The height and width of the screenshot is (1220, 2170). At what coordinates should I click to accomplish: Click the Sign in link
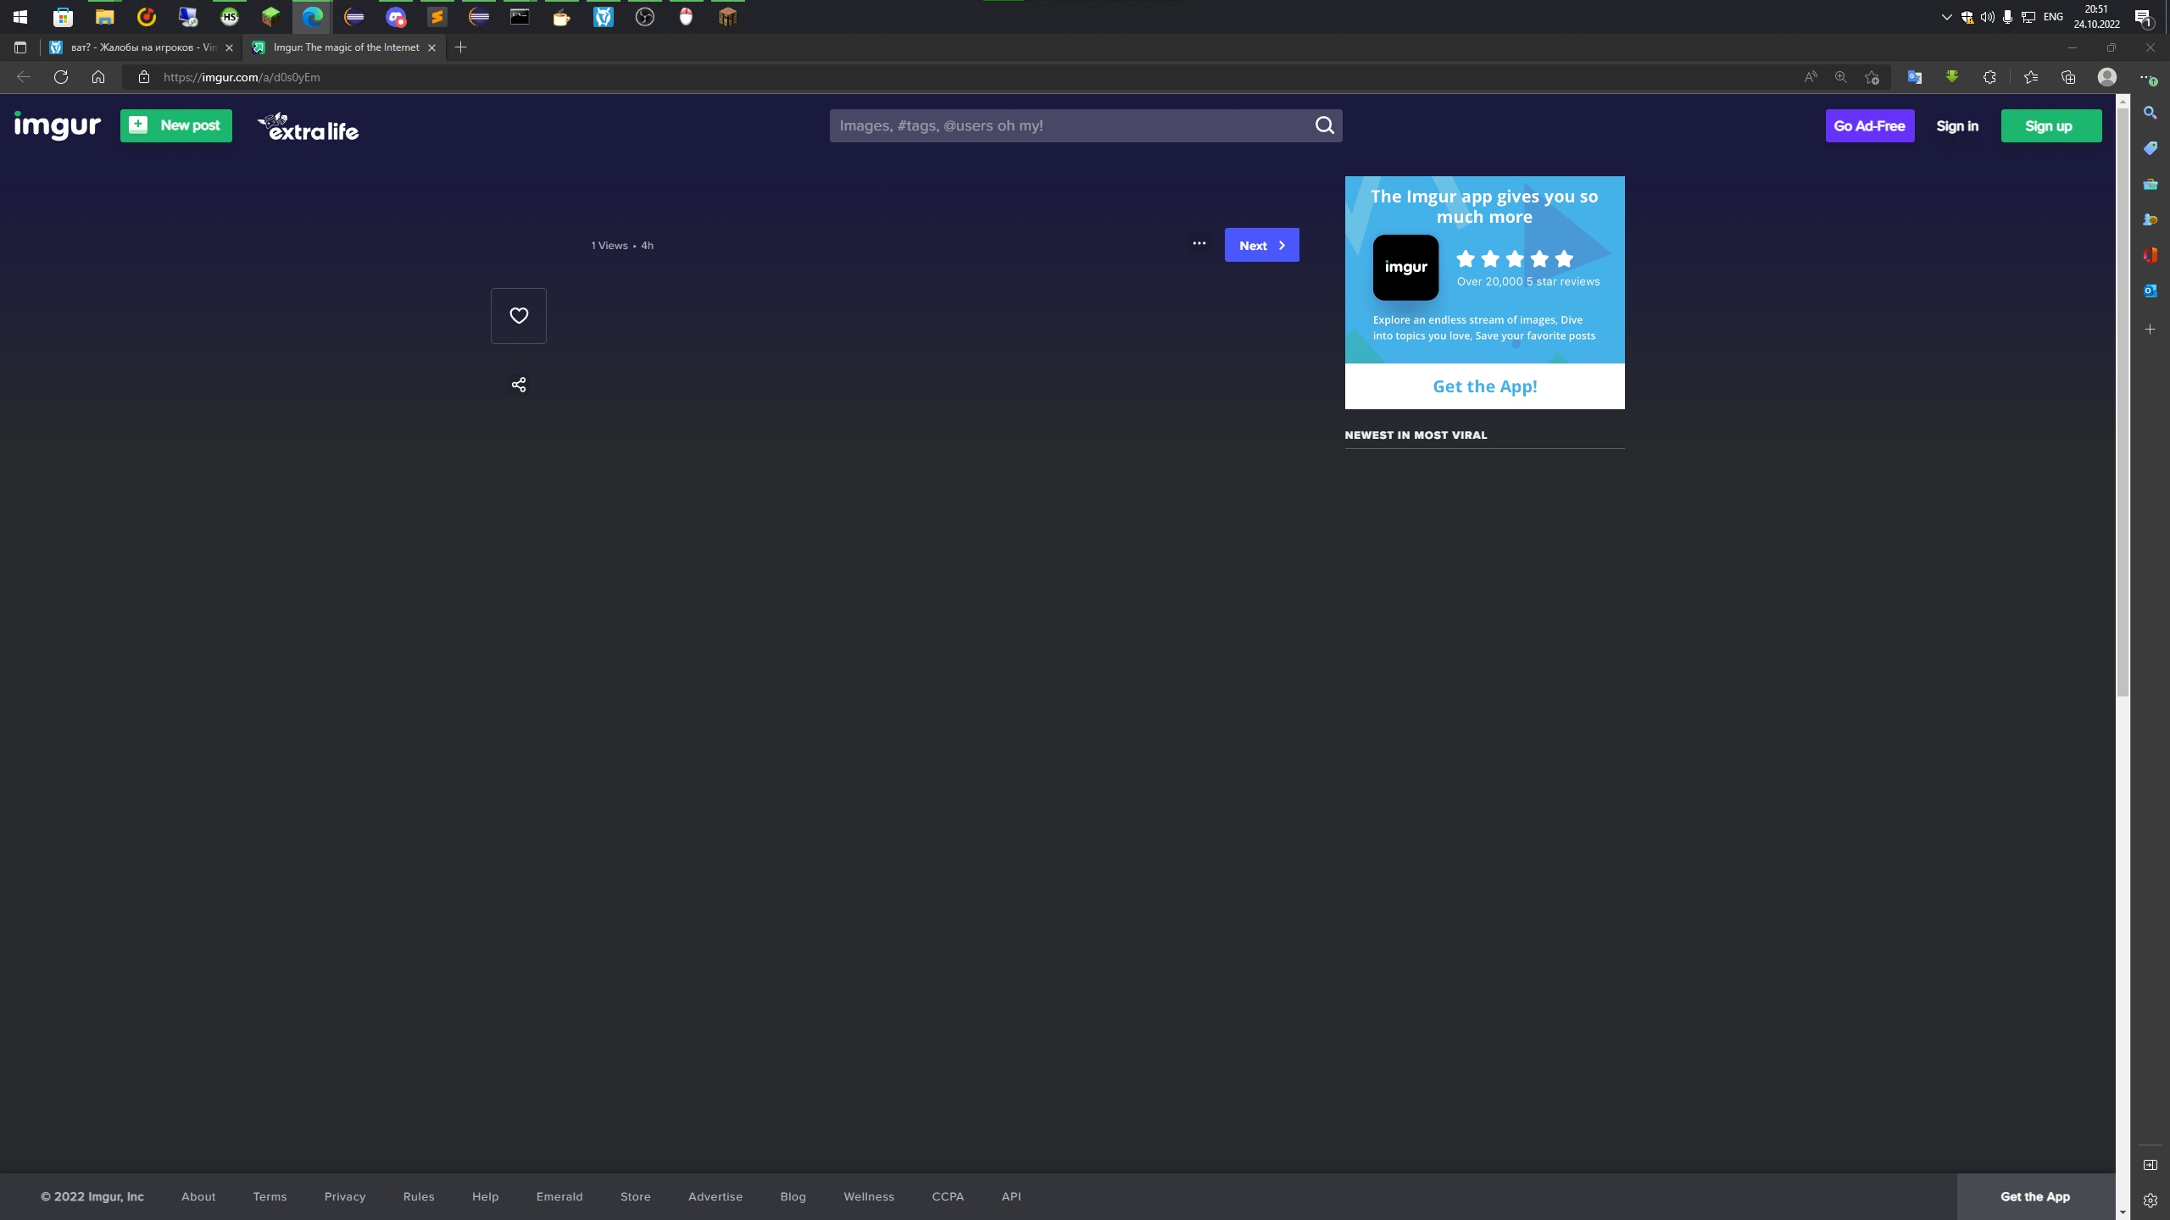coord(1956,125)
